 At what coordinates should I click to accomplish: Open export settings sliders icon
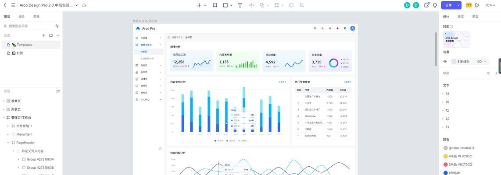click(x=488, y=73)
